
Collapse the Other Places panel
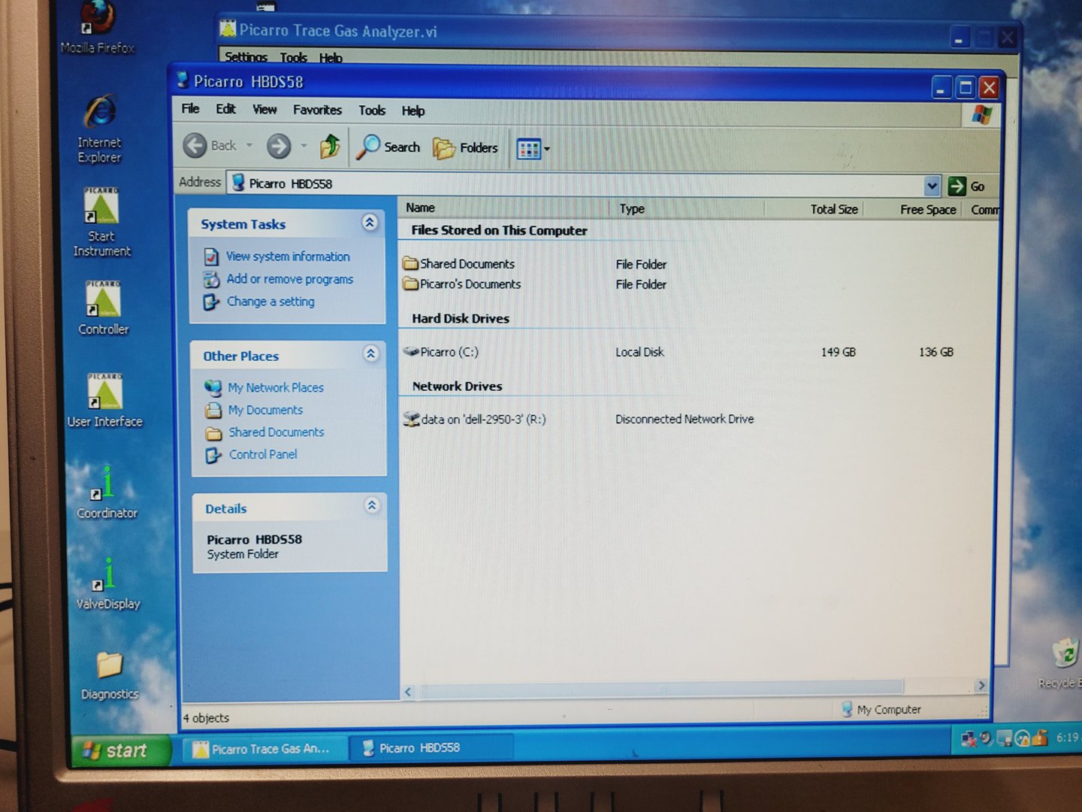click(x=370, y=354)
